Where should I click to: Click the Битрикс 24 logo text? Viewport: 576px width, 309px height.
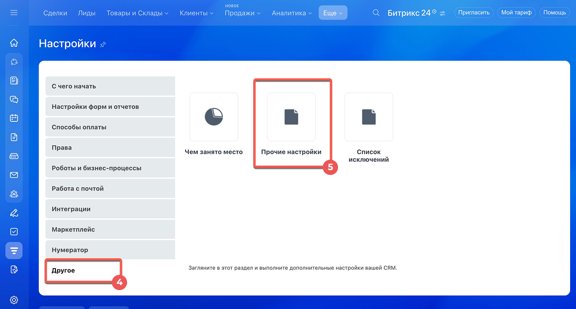(x=409, y=13)
